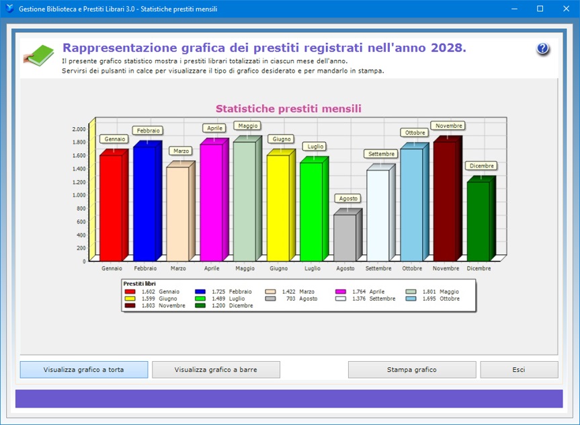This screenshot has height=425, width=580.
Task: Click the red Gennaio legend swatch
Action: click(x=130, y=292)
